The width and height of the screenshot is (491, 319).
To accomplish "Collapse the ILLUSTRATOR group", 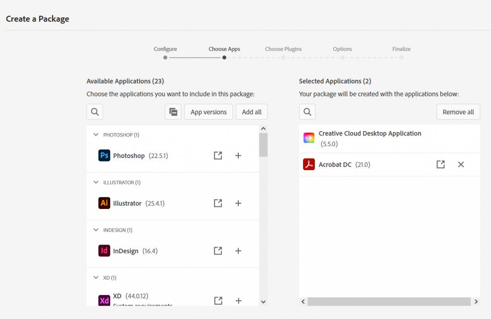I will (96, 182).
